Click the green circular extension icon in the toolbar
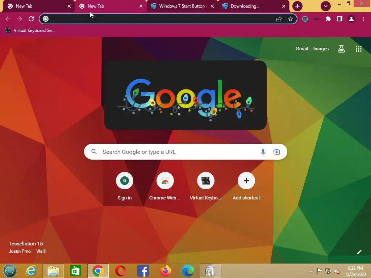 click(305, 19)
